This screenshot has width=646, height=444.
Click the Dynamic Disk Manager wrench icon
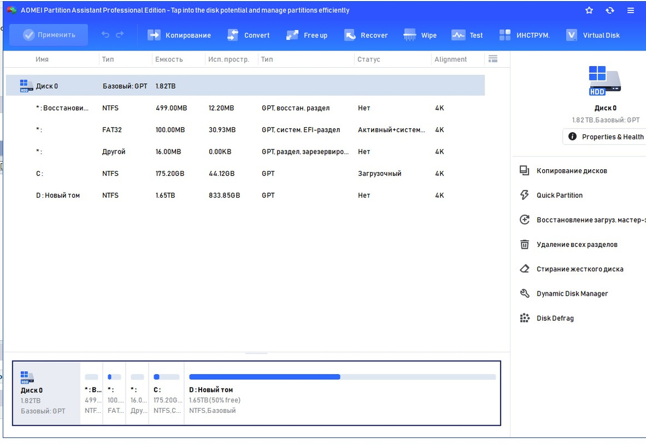coord(524,294)
